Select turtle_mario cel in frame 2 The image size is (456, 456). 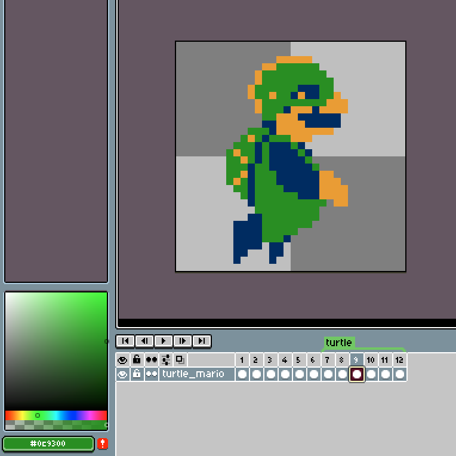click(256, 374)
